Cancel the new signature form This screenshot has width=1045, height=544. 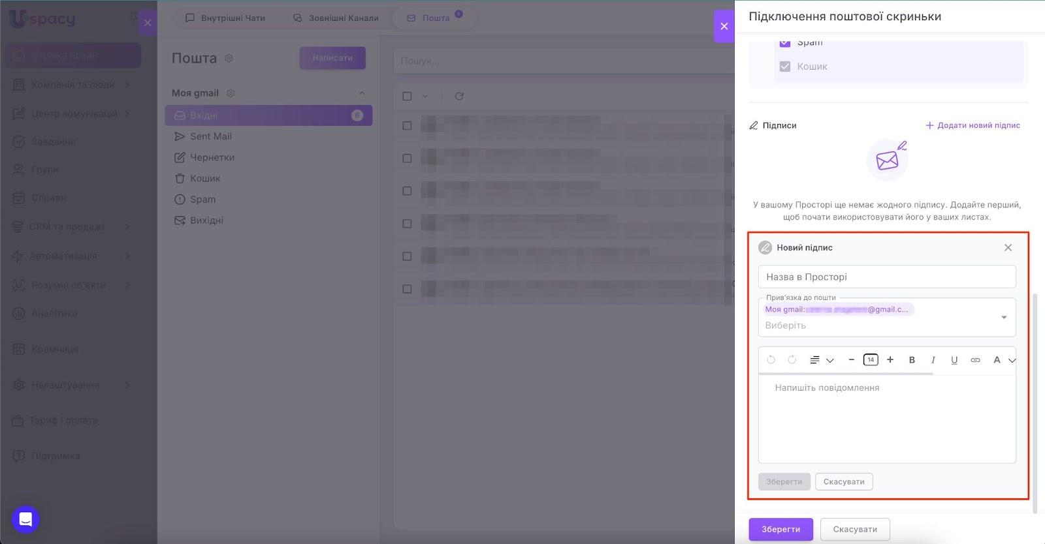[844, 482]
